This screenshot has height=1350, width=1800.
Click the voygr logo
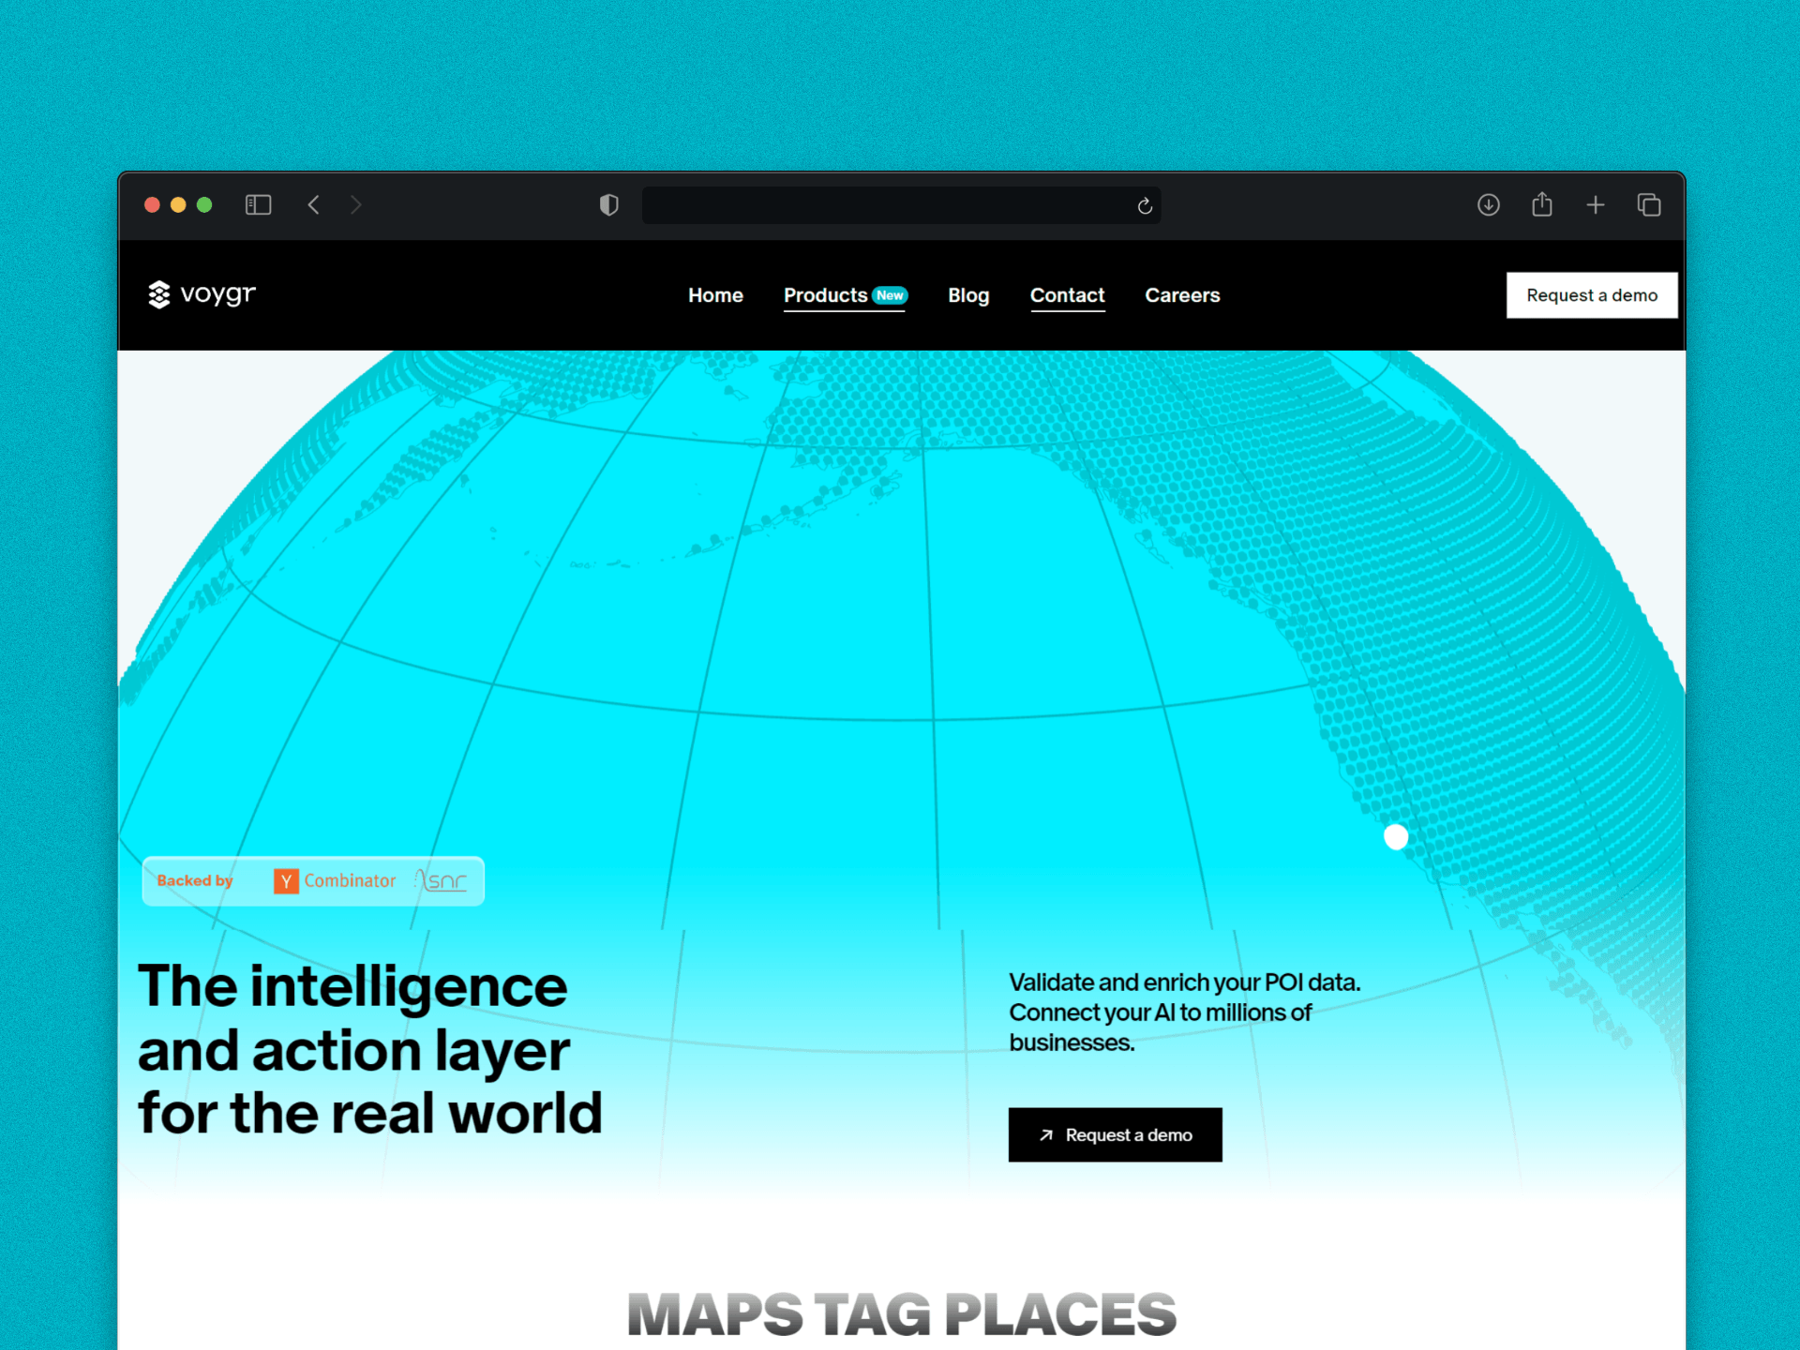point(202,294)
